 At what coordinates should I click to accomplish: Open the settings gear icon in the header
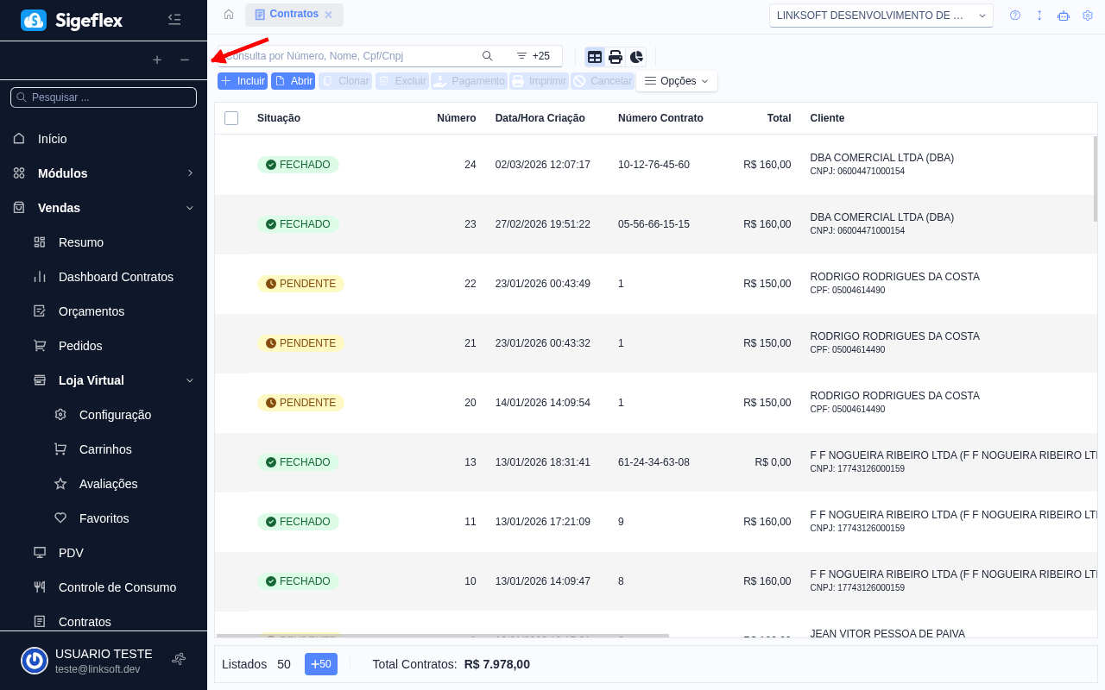pos(1088,16)
